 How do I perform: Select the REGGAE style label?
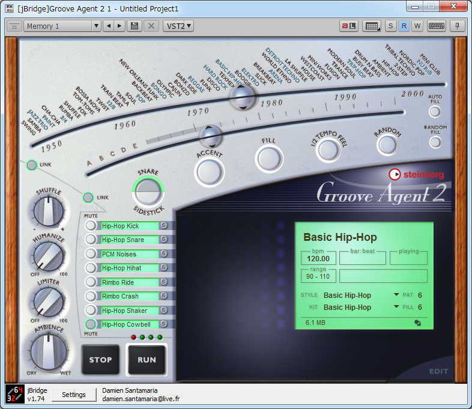click(196, 84)
